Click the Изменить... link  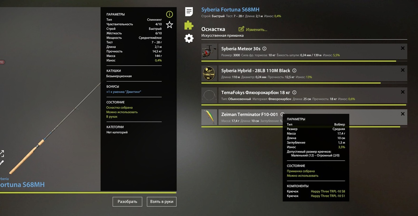point(257,30)
